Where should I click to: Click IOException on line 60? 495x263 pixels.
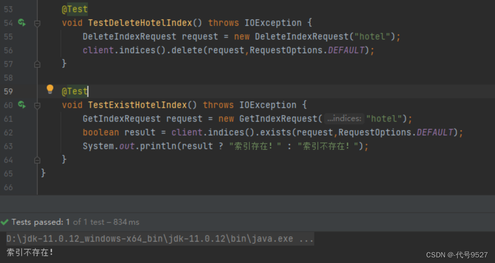268,105
